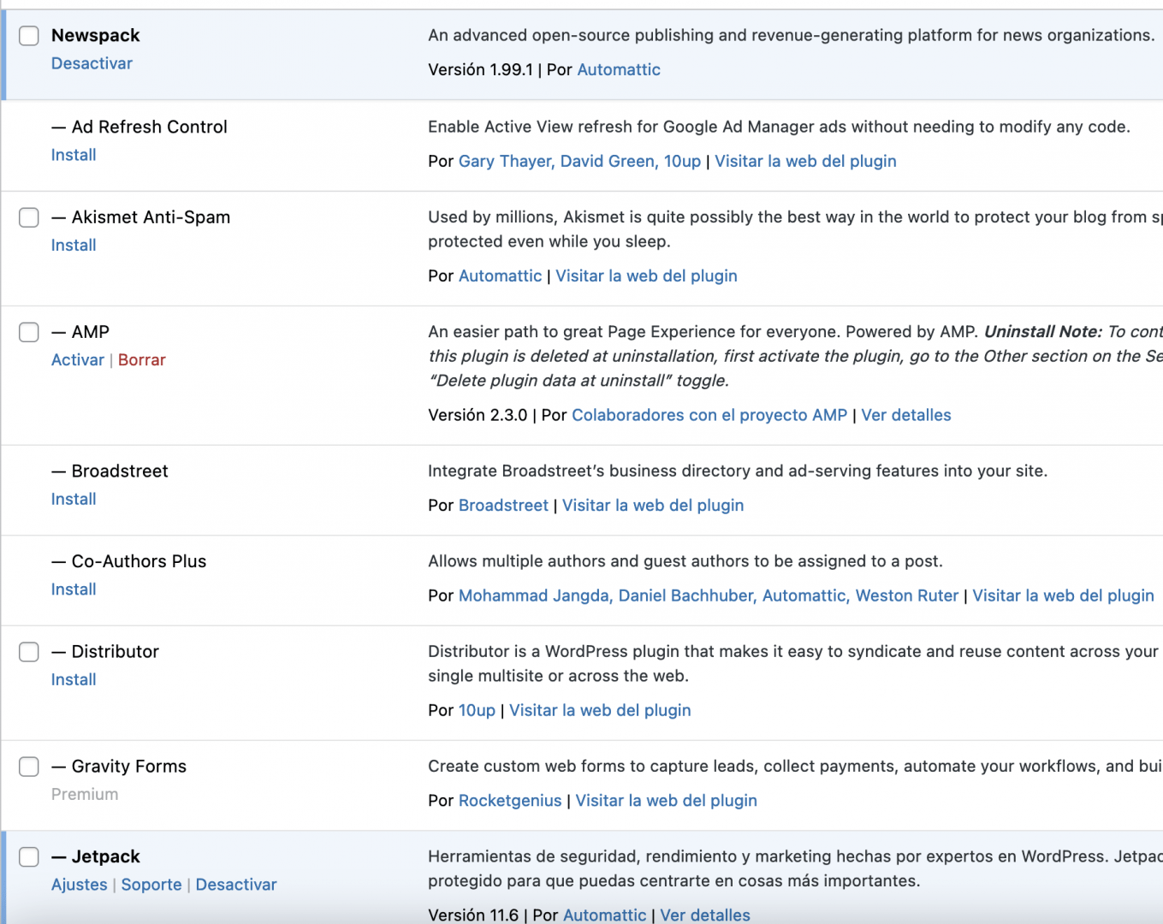1163x924 pixels.
Task: Click the Versión 2.3.0 text
Action: coord(478,415)
